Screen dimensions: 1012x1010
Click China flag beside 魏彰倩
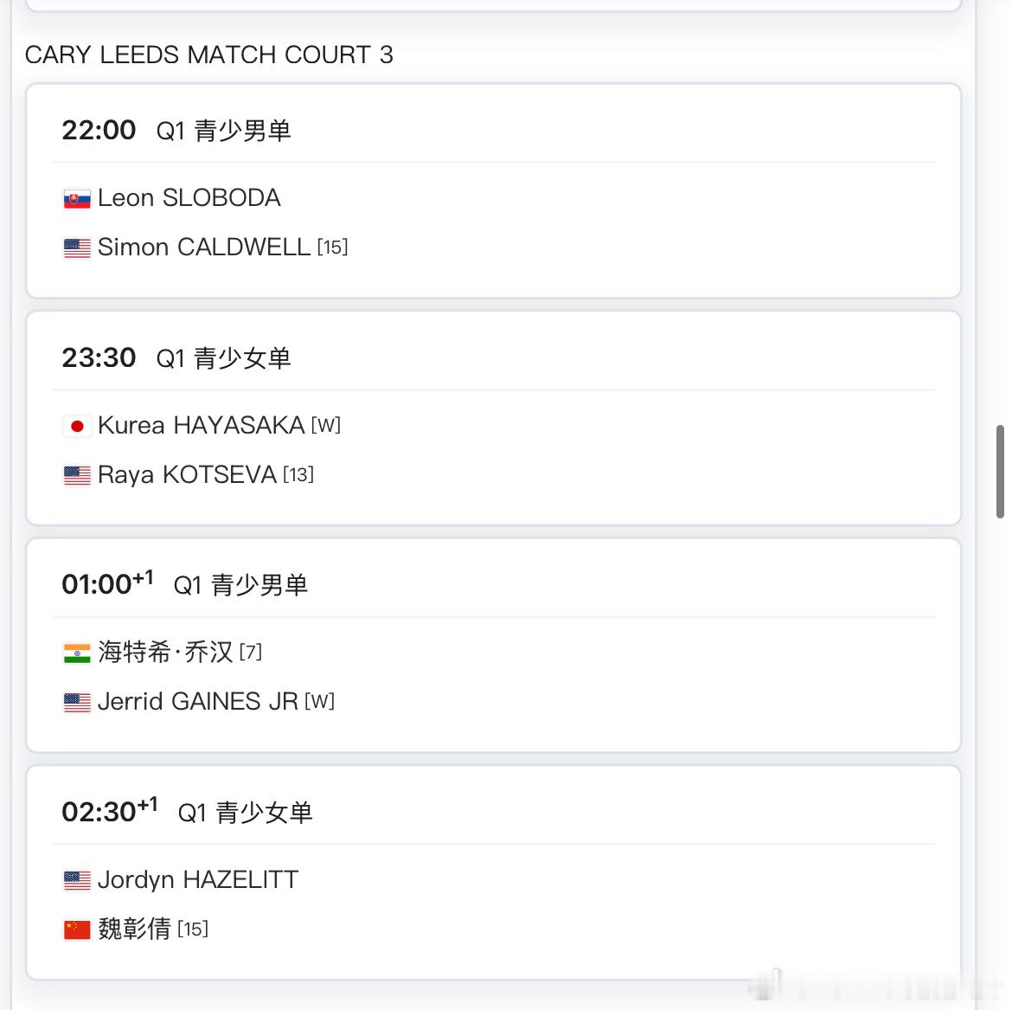pyautogui.click(x=77, y=930)
